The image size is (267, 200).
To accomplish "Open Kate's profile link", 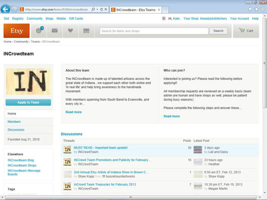I will point(176,18).
